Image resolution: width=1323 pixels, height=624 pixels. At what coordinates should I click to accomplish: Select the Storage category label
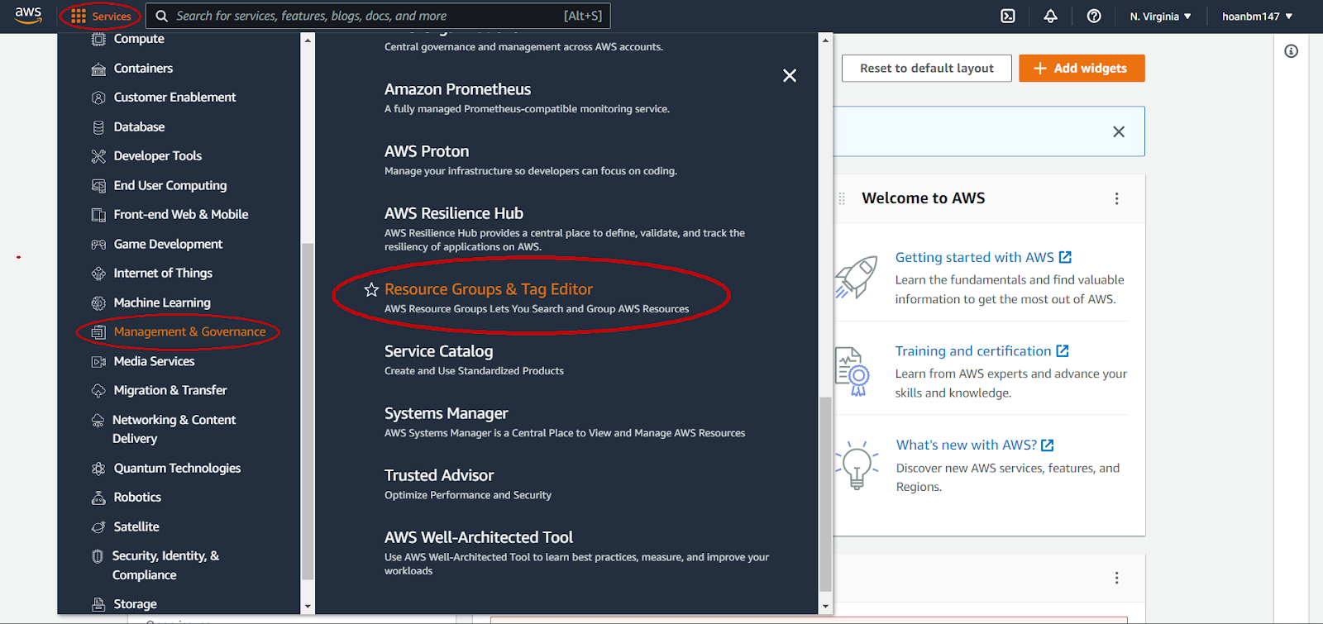135,604
